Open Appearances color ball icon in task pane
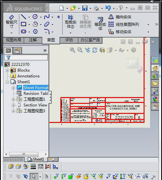This screenshot has width=162, height=180. (155, 99)
